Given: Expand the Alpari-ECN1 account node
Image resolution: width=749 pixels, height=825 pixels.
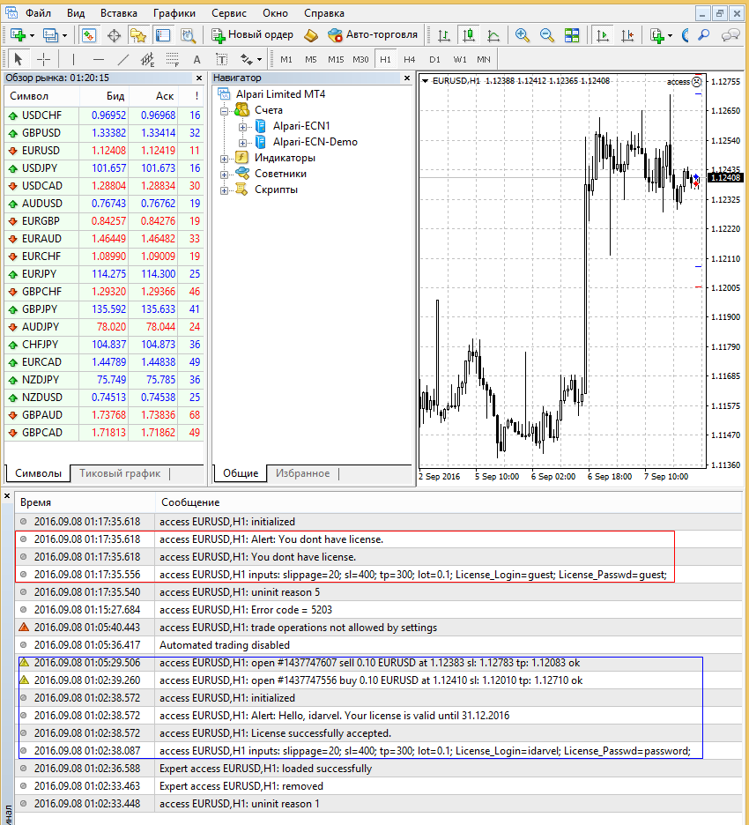Looking at the screenshot, I should [242, 126].
